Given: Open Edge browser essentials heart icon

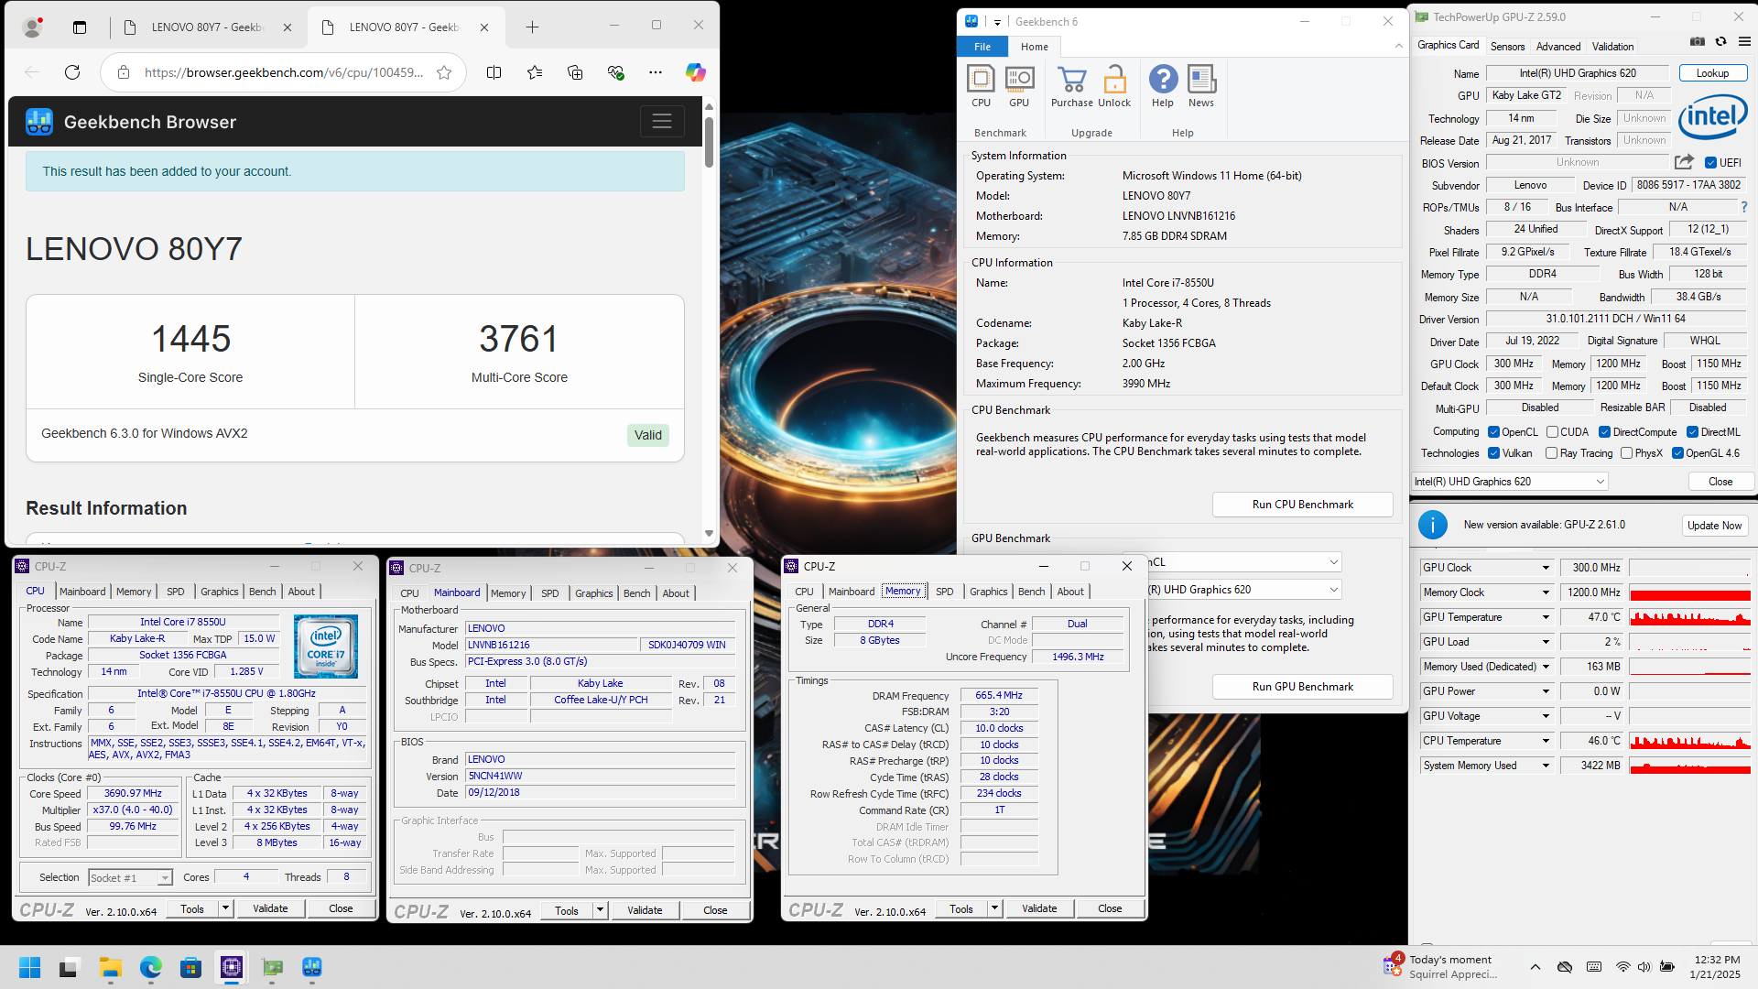Looking at the screenshot, I should tap(615, 72).
